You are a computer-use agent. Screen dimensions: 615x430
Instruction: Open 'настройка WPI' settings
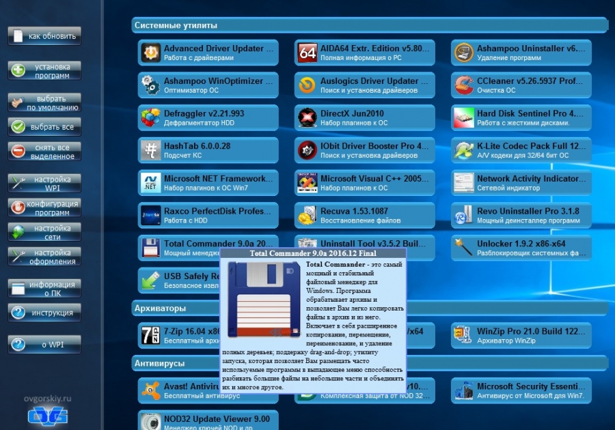tap(44, 184)
